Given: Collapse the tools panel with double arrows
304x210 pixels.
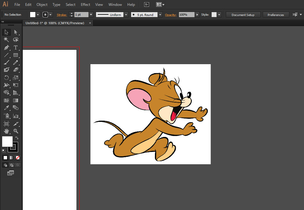Looking at the screenshot, I should 2,22.
